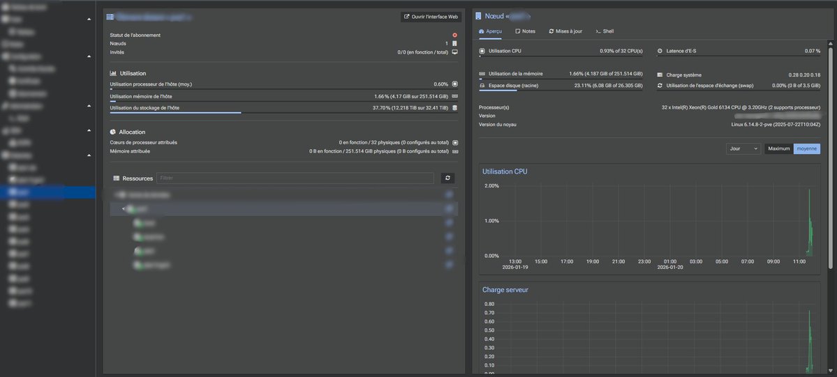Select the moyenne graph mode

coord(806,148)
